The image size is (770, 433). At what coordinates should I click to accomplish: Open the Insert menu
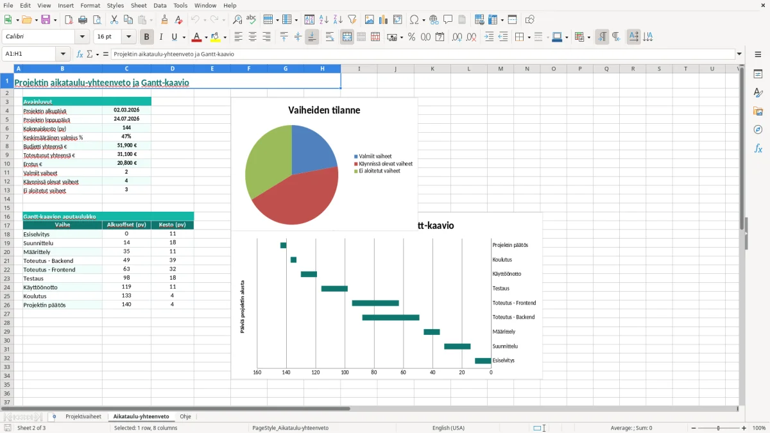[65, 5]
